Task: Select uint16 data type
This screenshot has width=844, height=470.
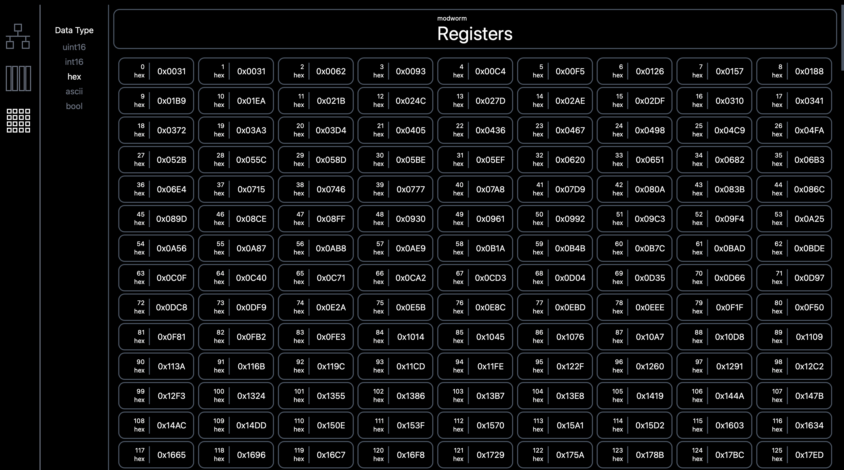Action: pyautogui.click(x=74, y=47)
